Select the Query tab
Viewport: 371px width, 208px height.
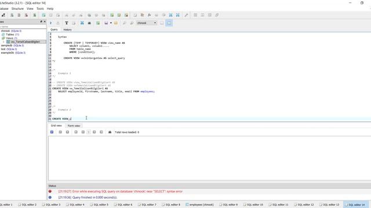54,29
